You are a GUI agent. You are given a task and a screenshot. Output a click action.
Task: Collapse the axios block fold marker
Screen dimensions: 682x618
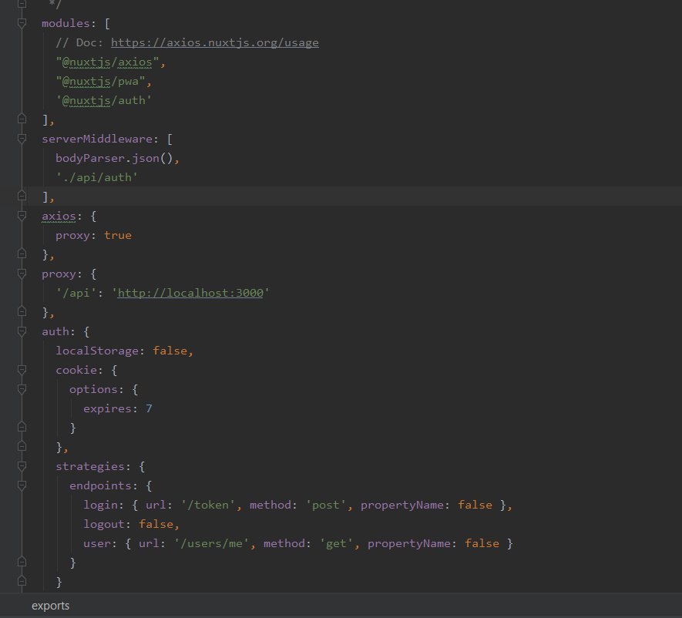(22, 216)
